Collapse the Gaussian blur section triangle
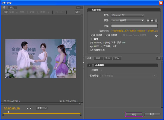164x120 pixels. click(x=89, y=65)
